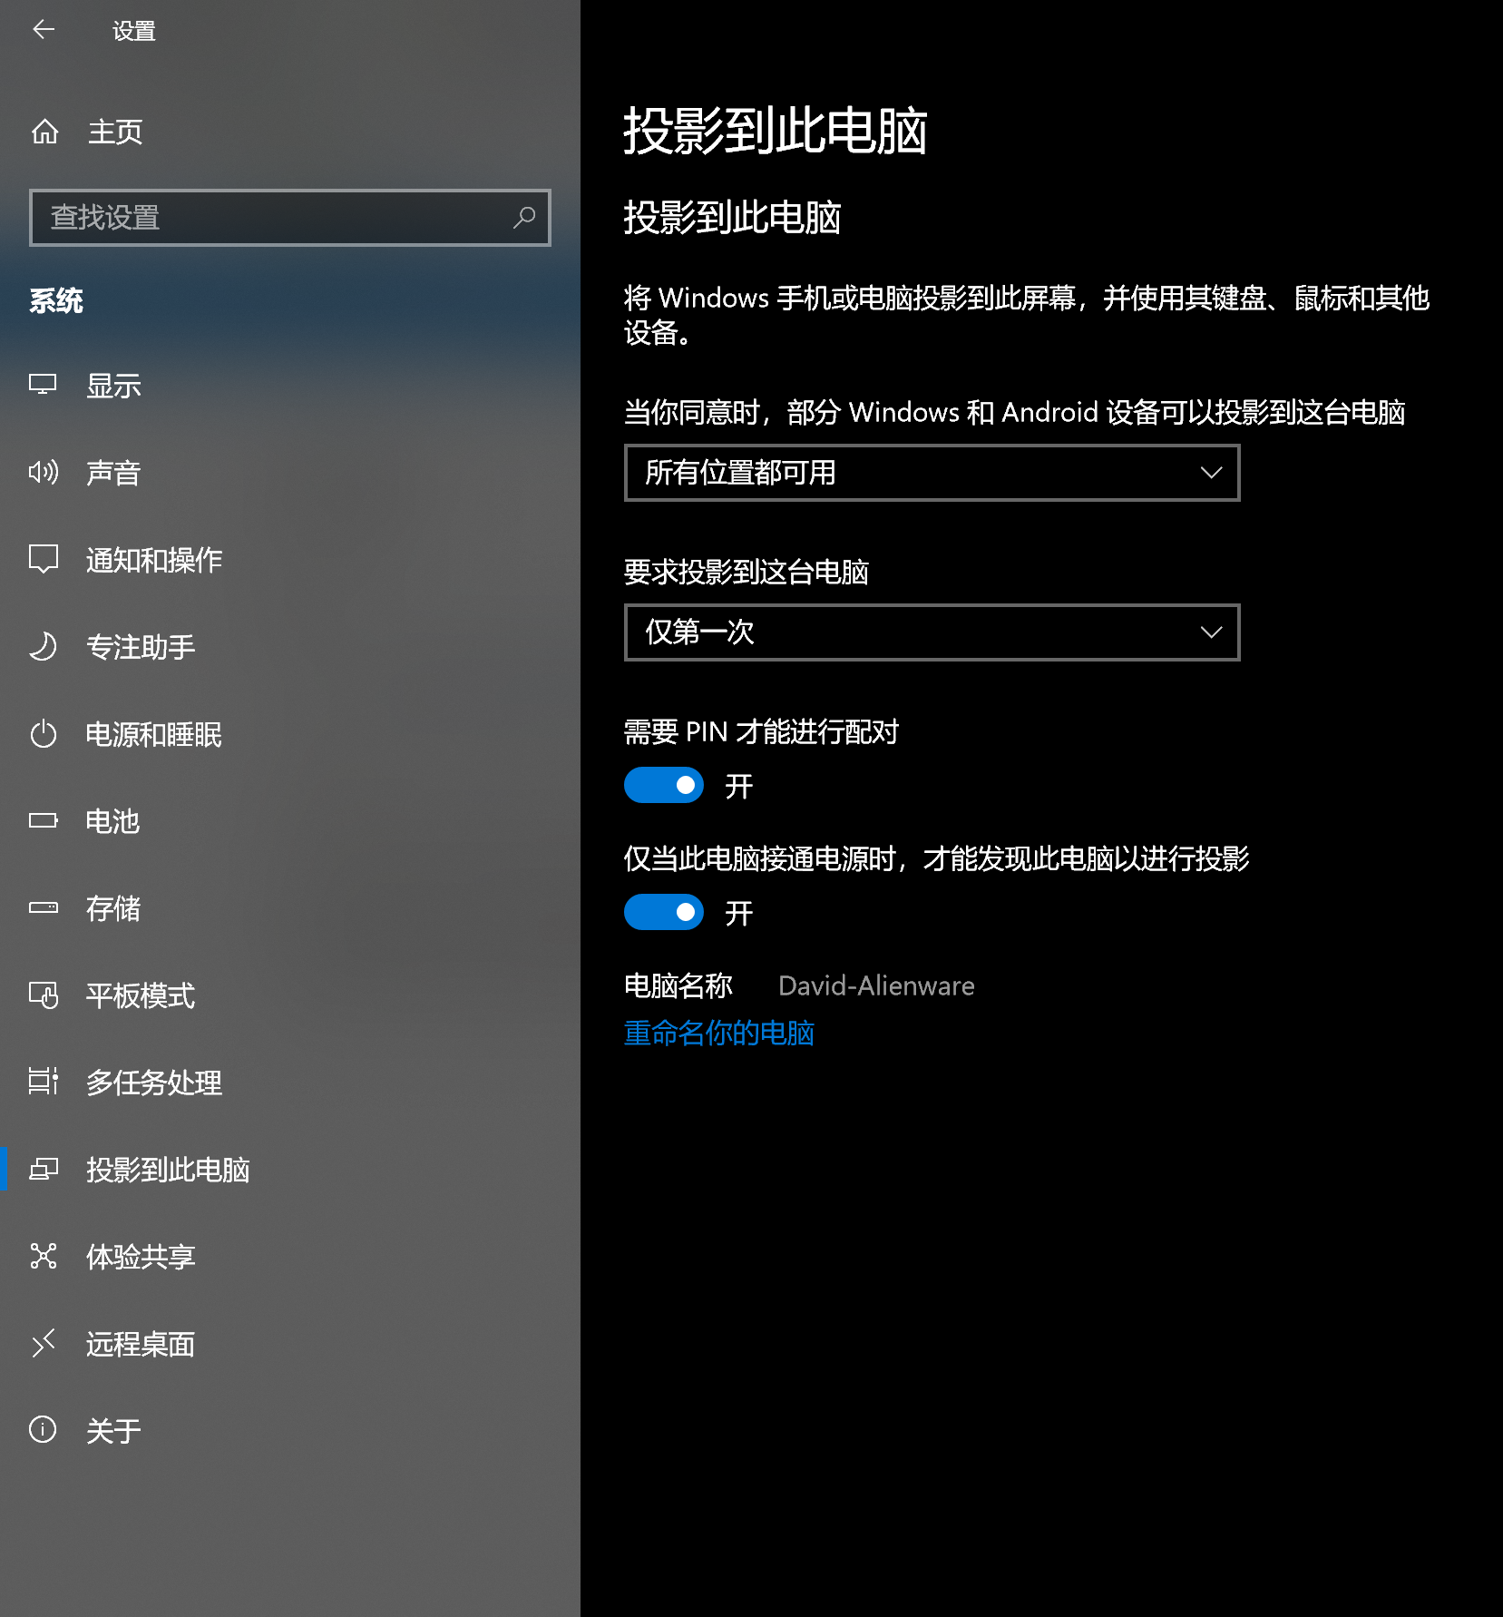
Task: Click the drive icon for 存储
Action: click(43, 907)
